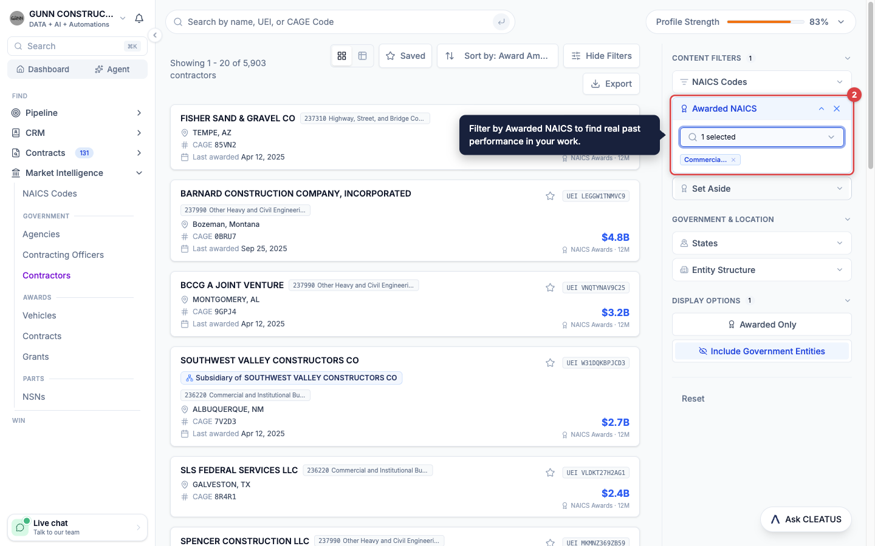
Task: Click the GUNN company logo avatar
Action: [x=17, y=18]
